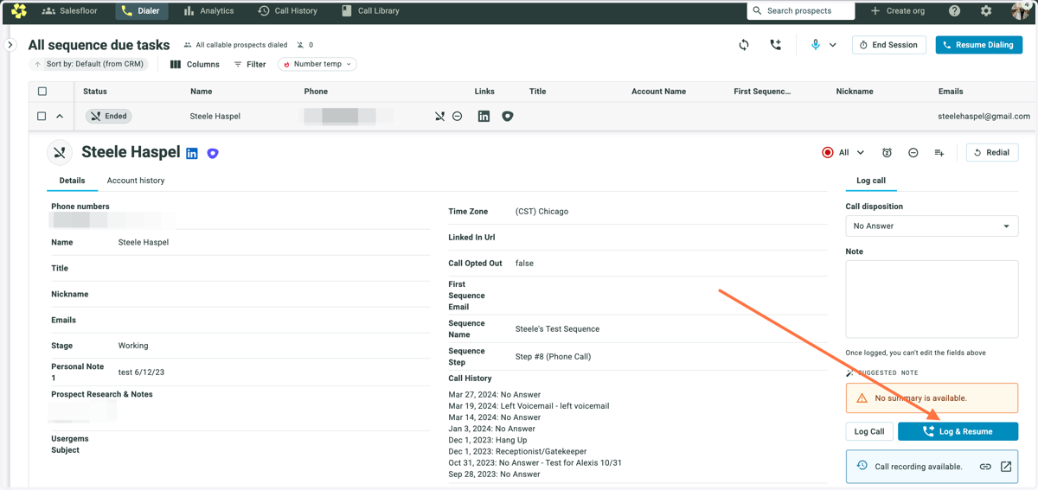Click the 'Step #8 (Phone Call)' value
Viewport: 1038px width, 490px height.
pos(553,357)
